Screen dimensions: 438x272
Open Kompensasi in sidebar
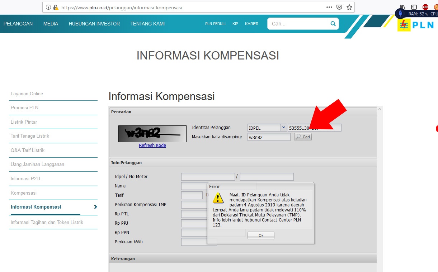click(24, 193)
